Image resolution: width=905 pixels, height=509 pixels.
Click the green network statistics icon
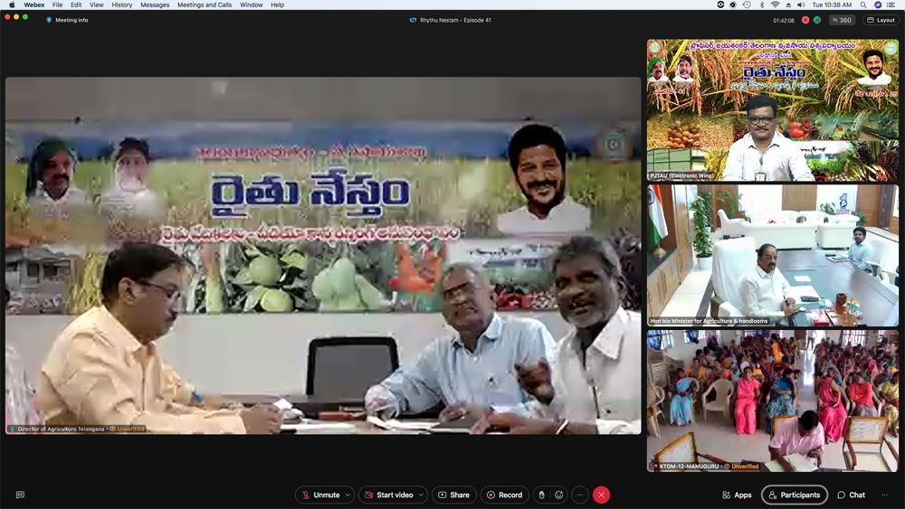817,20
